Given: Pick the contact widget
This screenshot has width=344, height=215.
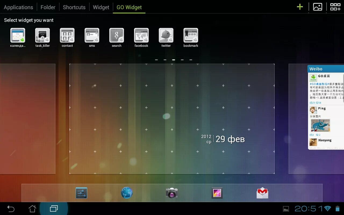Looking at the screenshot, I should (x=67, y=35).
